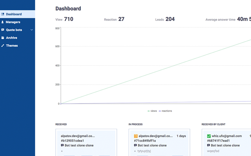The height and width of the screenshot is (156, 251).
Task: Expand the Quote bots submenu chevron
Action: pyautogui.click(x=32, y=30)
